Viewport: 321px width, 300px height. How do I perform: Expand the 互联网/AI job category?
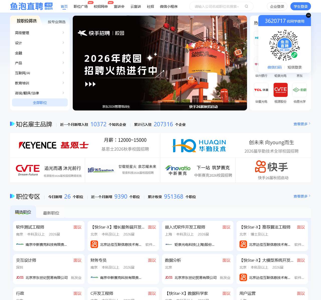click(40, 73)
